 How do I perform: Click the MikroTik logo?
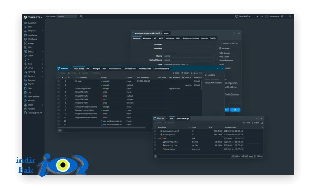tap(33, 17)
